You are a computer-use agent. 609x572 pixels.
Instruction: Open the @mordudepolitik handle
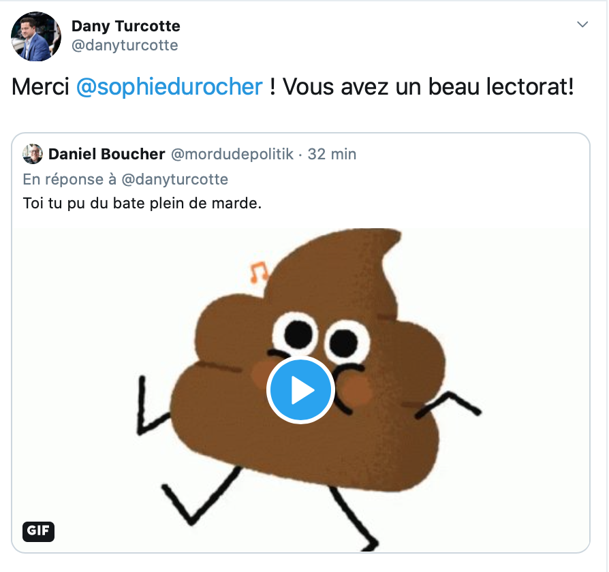click(x=232, y=154)
